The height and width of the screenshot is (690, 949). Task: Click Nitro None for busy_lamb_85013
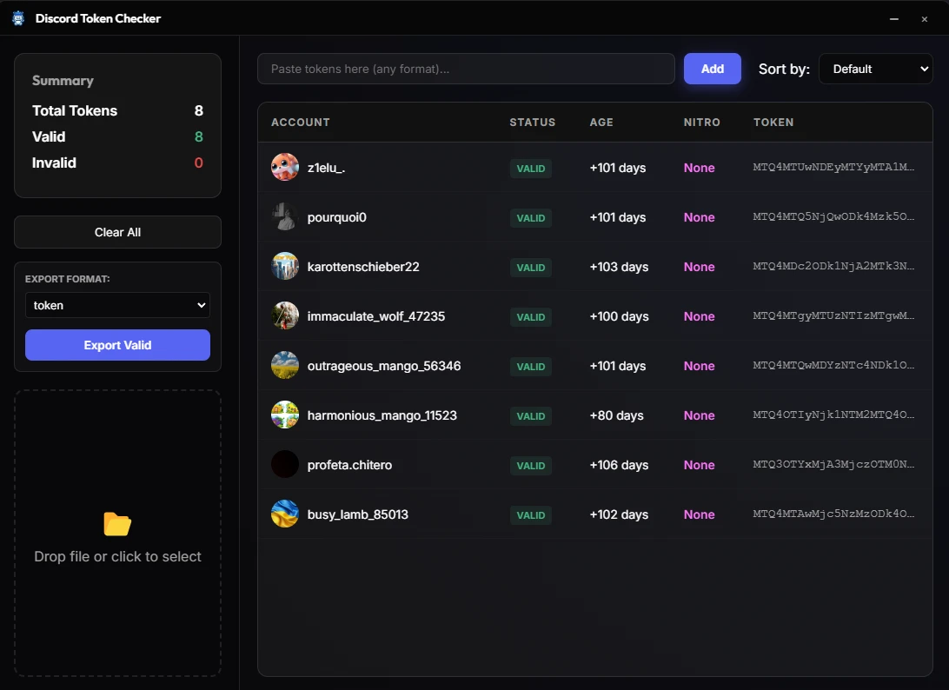click(699, 514)
